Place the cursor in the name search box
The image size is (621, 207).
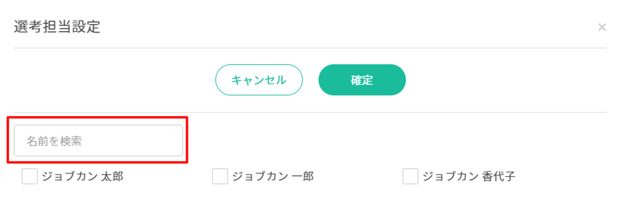click(x=98, y=141)
